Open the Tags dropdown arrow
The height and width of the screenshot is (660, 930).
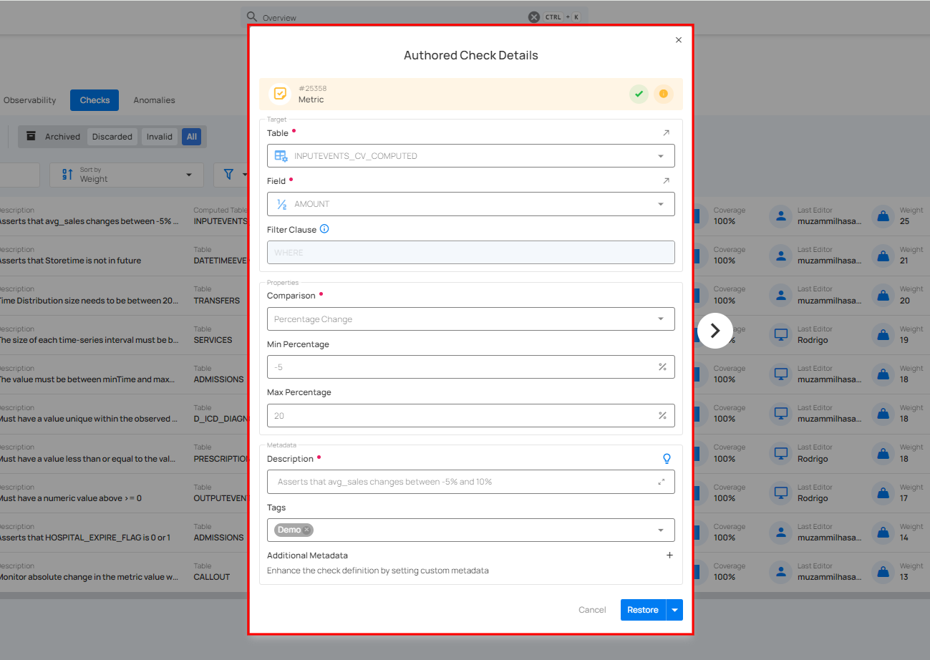(x=660, y=530)
